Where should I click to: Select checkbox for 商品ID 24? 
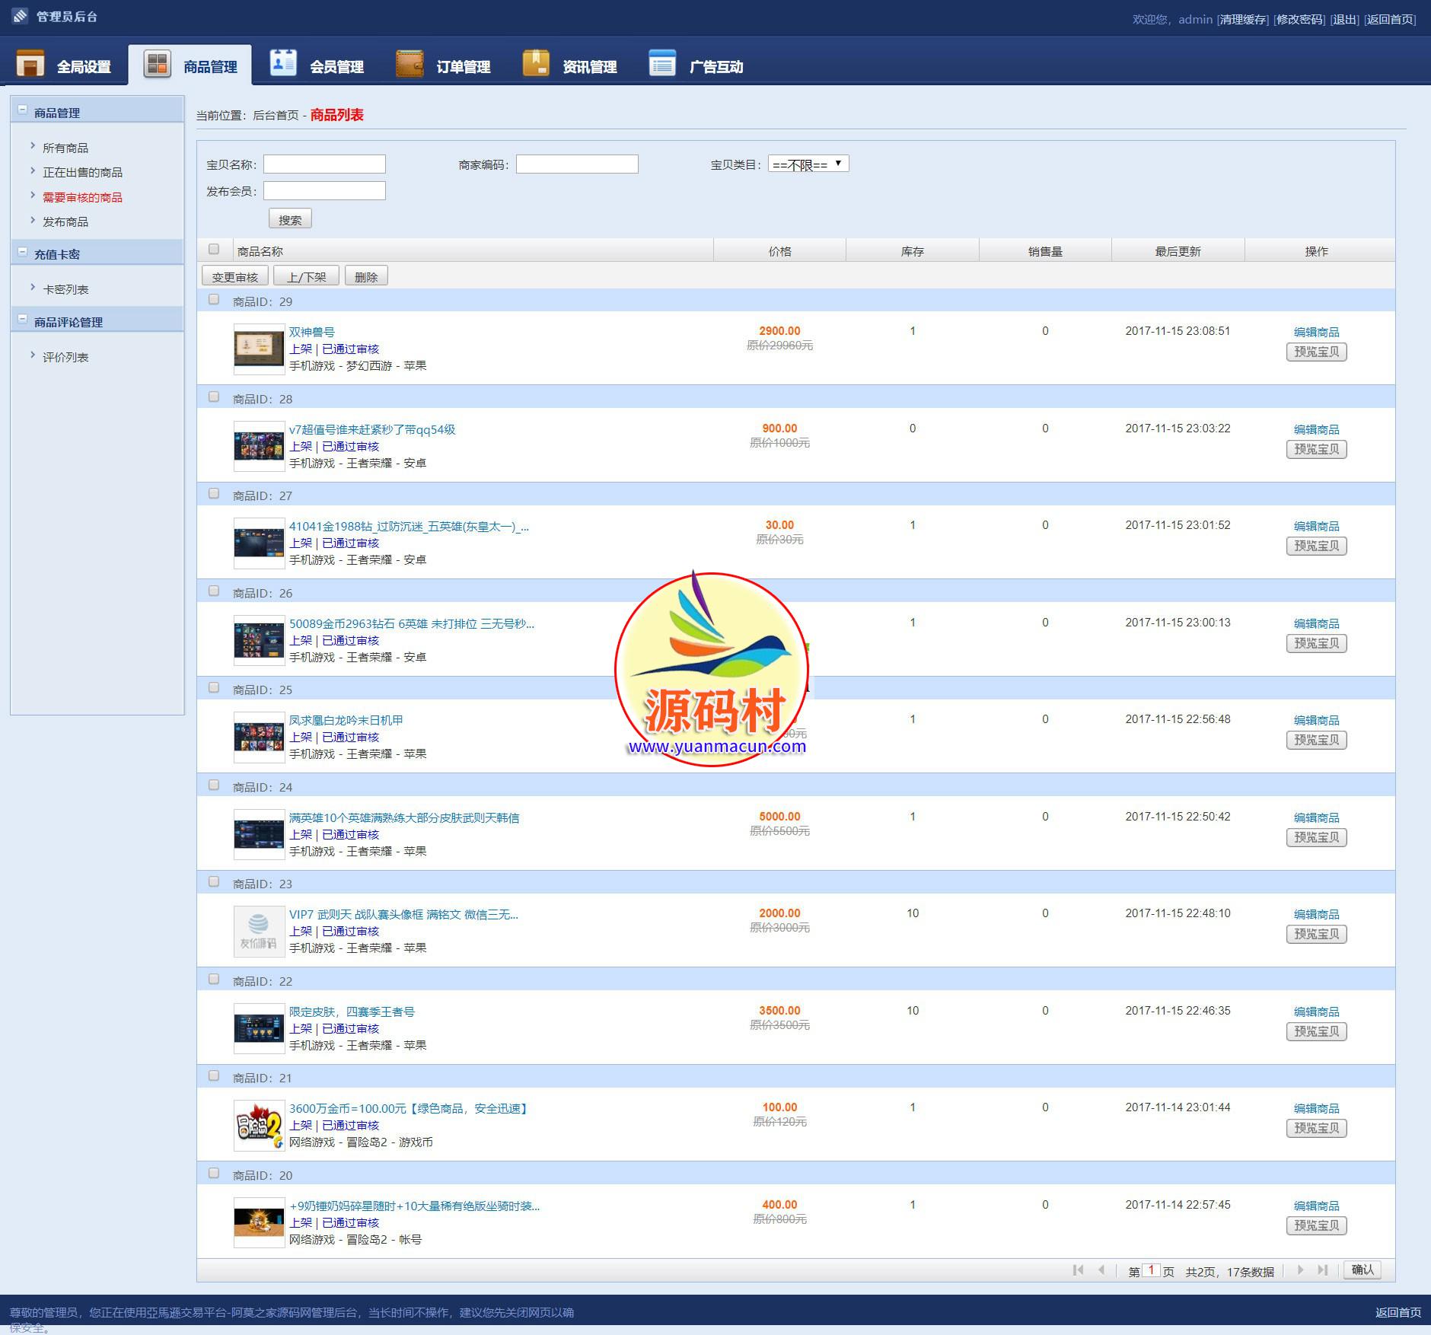coord(214,785)
